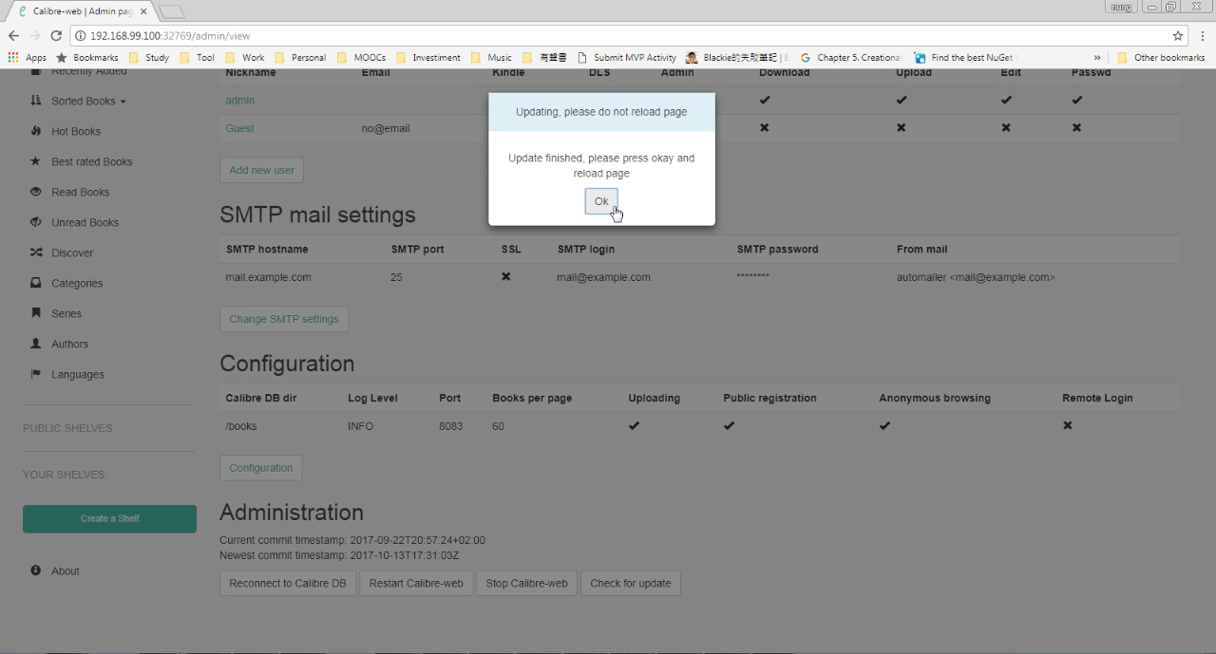Viewport: 1216px width, 654px height.
Task: Open Categories in the sidebar
Action: pos(77,283)
